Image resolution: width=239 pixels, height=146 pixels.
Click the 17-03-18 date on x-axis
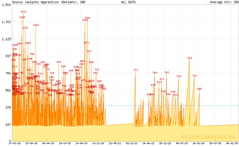15,143
